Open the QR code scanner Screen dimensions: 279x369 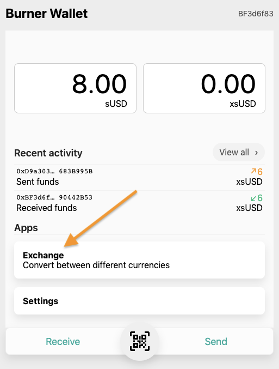(140, 341)
